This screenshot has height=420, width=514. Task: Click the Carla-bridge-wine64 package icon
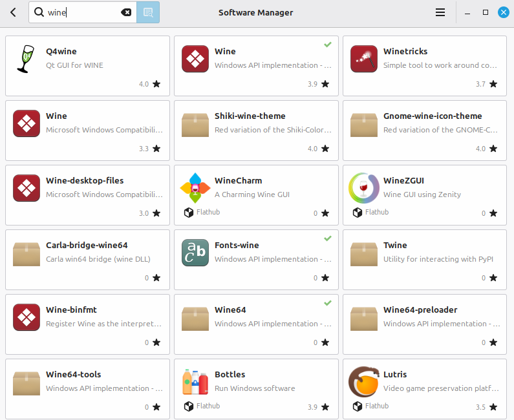click(x=27, y=254)
